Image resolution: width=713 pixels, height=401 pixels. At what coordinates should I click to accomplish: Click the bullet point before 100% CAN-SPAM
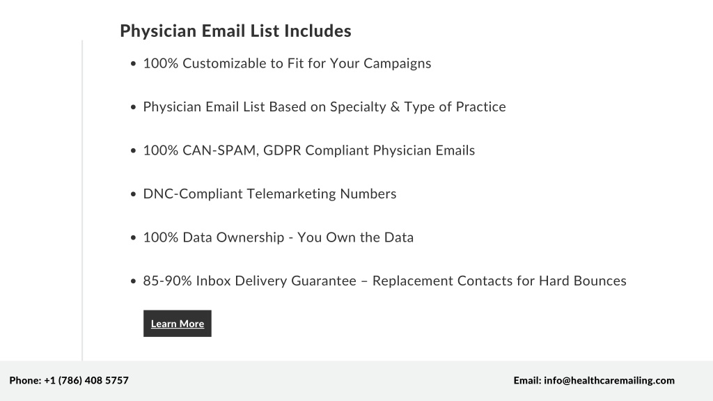[133, 150]
